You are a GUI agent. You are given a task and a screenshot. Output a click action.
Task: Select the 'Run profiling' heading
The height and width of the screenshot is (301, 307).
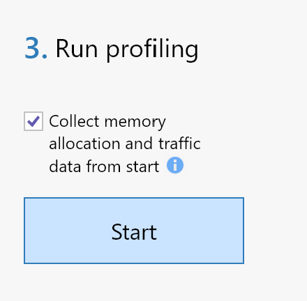[127, 49]
